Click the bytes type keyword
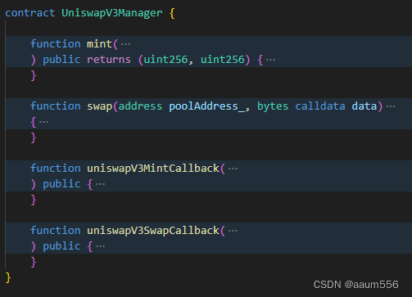The image size is (412, 297). tap(273, 106)
